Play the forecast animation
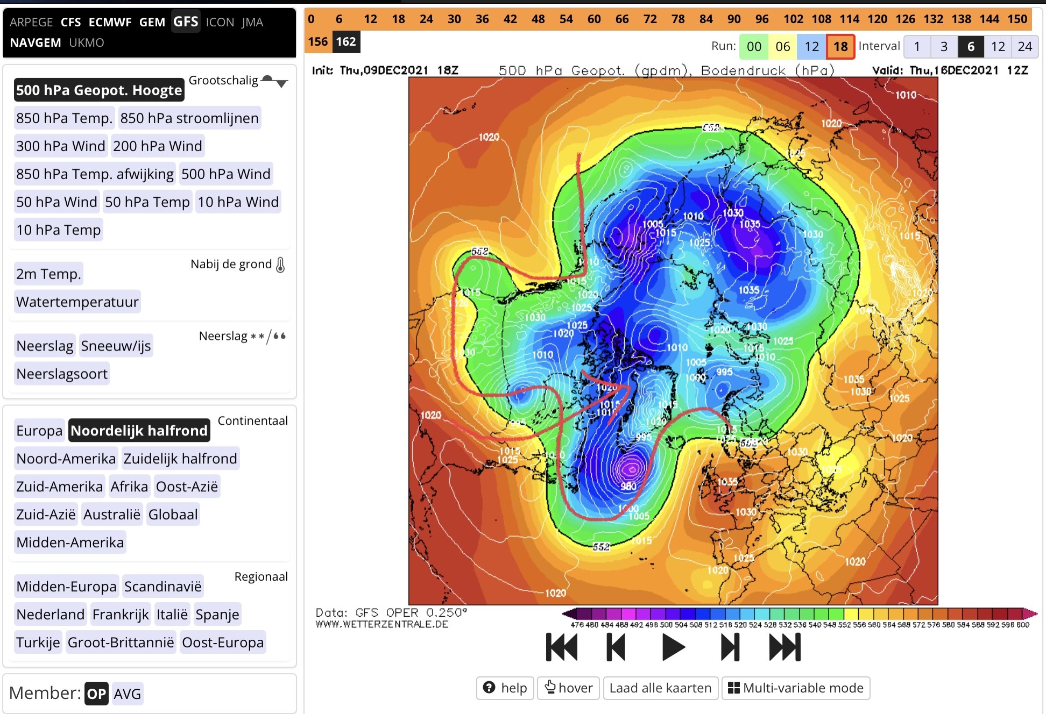The width and height of the screenshot is (1046, 714). pos(673,647)
